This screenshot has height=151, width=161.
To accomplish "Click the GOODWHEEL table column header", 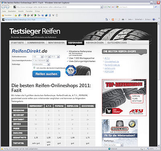I will pos(88,106).
